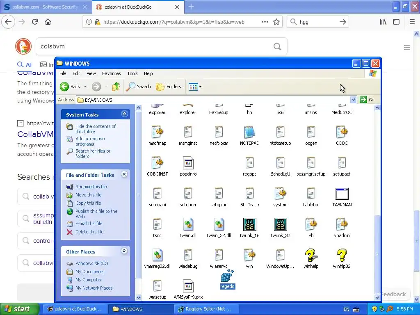The image size is (420, 315).
Task: Open the View menu
Action: point(91,73)
